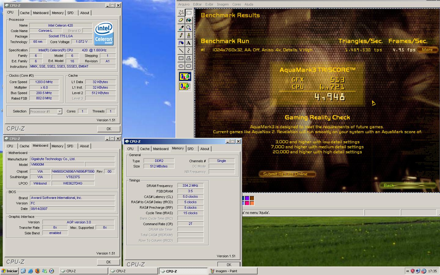Open Windows Media Player quick launch icon
Screen dimensions: 440x275
(x=52, y=271)
